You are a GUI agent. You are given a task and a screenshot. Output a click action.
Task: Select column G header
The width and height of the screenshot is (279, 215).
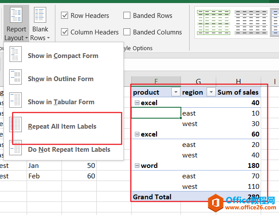pyautogui.click(x=198, y=82)
